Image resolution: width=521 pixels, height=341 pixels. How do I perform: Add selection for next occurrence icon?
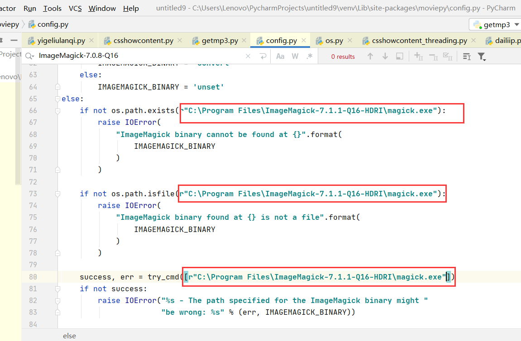[x=419, y=56]
